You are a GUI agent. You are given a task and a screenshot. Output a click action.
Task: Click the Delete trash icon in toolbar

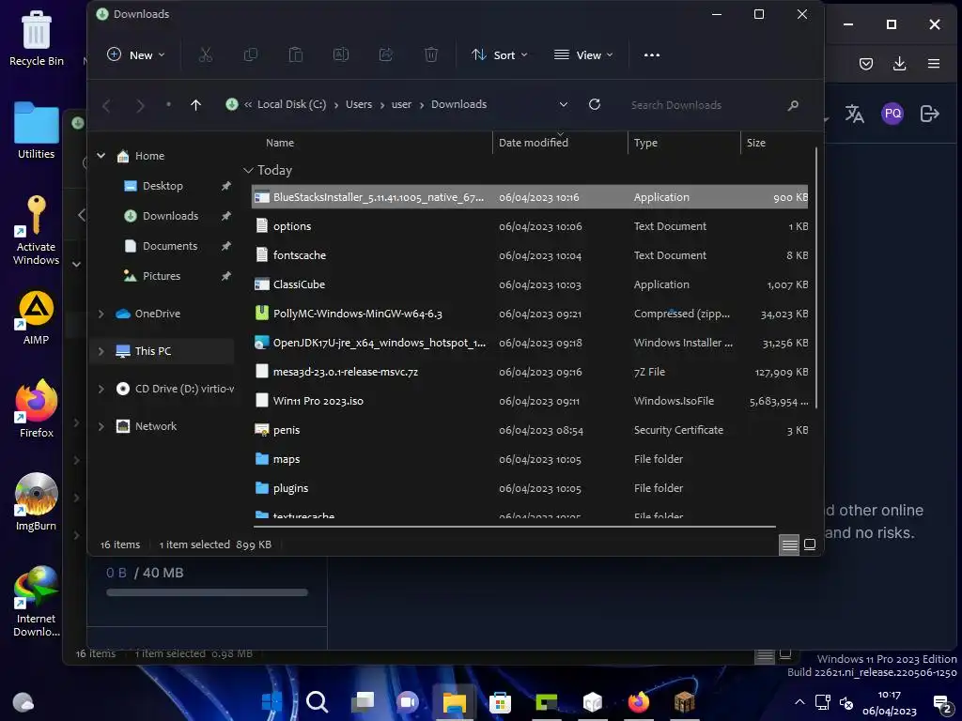tap(431, 54)
